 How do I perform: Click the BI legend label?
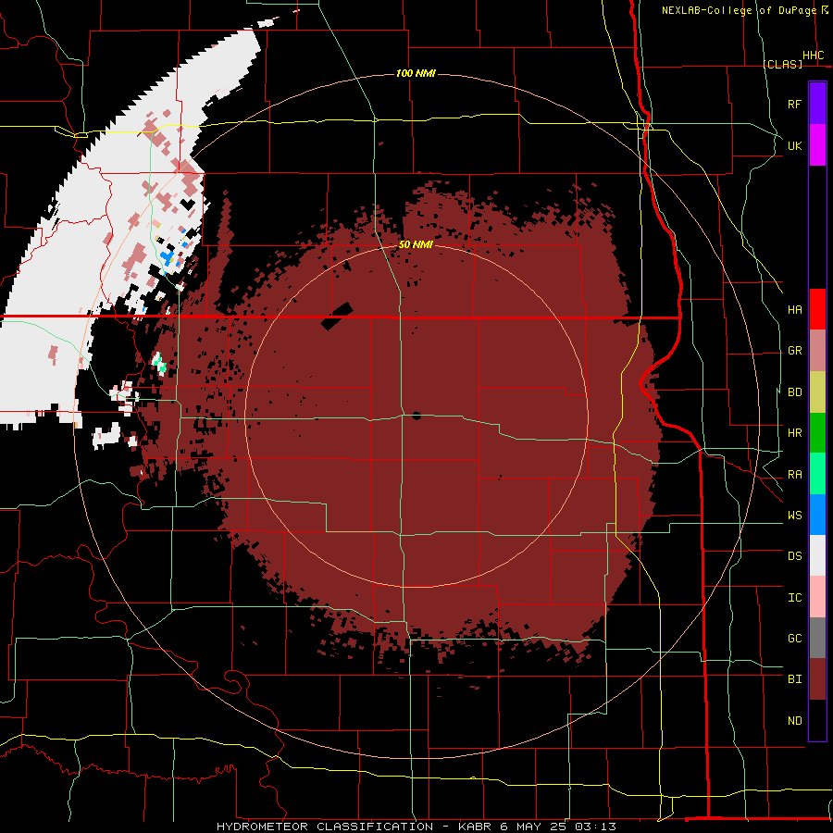pos(795,679)
